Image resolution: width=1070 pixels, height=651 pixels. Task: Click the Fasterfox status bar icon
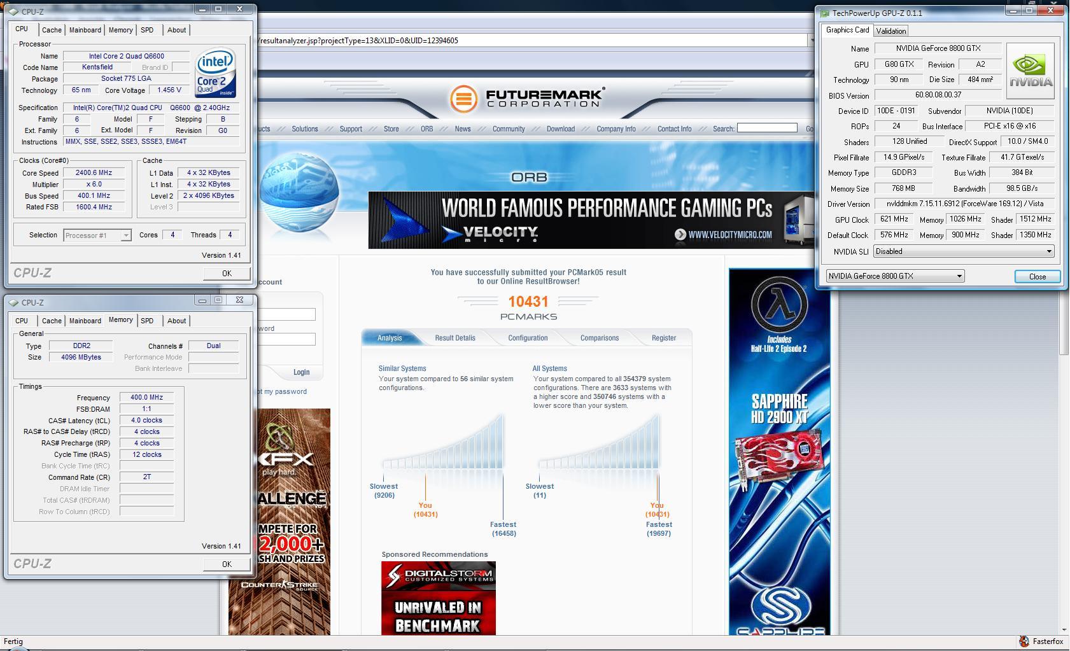pyautogui.click(x=1024, y=641)
